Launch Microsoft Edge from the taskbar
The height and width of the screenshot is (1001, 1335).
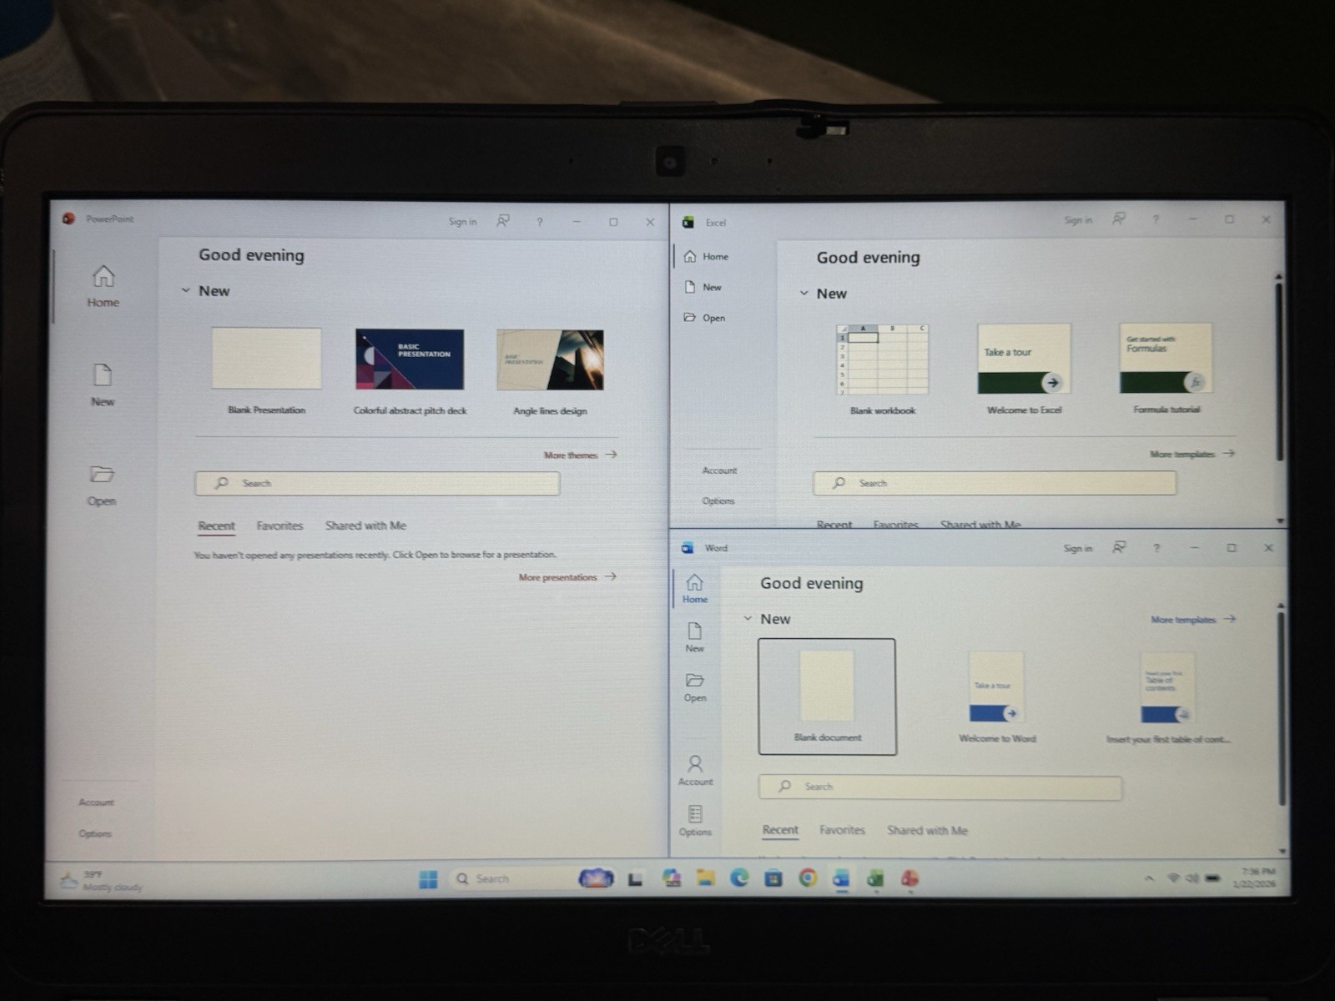coord(739,878)
